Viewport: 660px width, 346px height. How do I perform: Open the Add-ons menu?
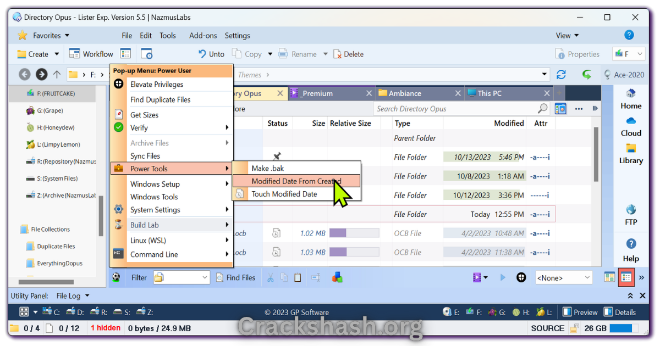point(203,35)
